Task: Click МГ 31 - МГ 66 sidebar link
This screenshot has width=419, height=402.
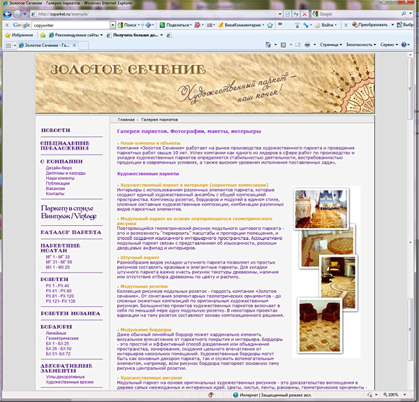Action: [x=59, y=262]
